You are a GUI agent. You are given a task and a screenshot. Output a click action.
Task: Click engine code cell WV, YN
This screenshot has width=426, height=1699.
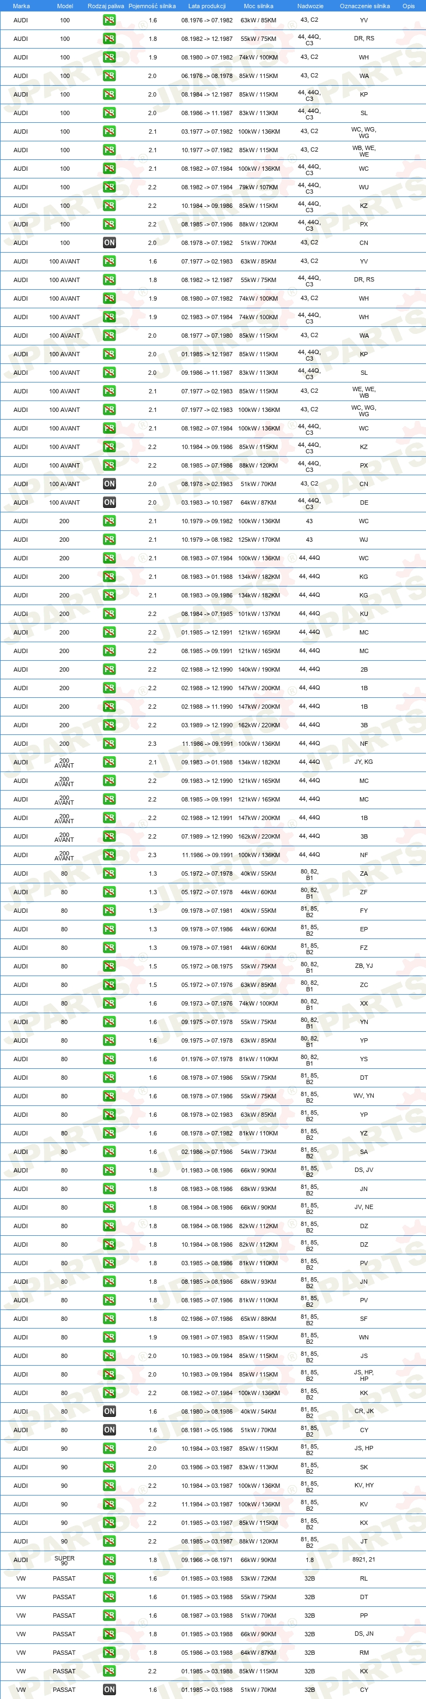click(x=364, y=1096)
